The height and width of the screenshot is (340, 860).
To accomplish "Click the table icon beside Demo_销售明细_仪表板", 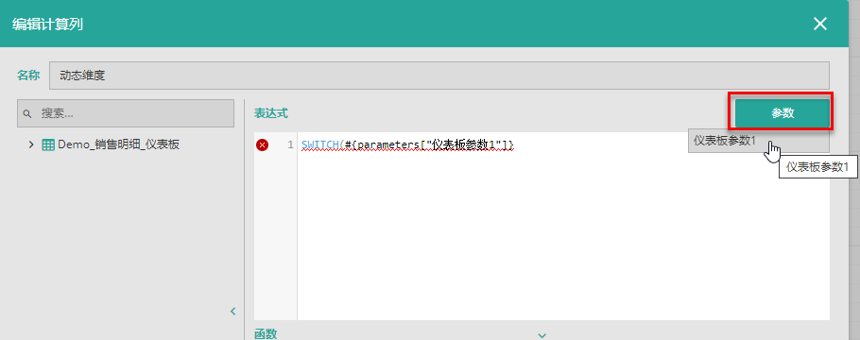I will (x=48, y=144).
